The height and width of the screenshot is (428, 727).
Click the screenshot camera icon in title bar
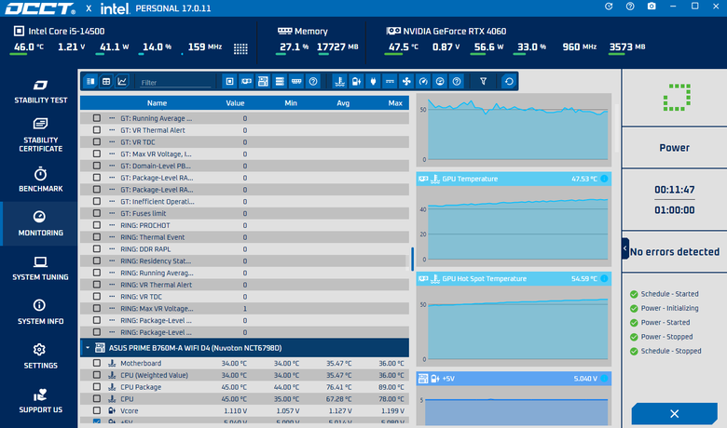652,7
